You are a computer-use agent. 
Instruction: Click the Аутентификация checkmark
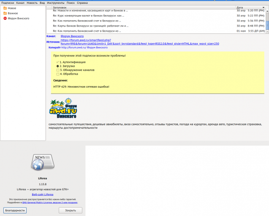point(57,62)
